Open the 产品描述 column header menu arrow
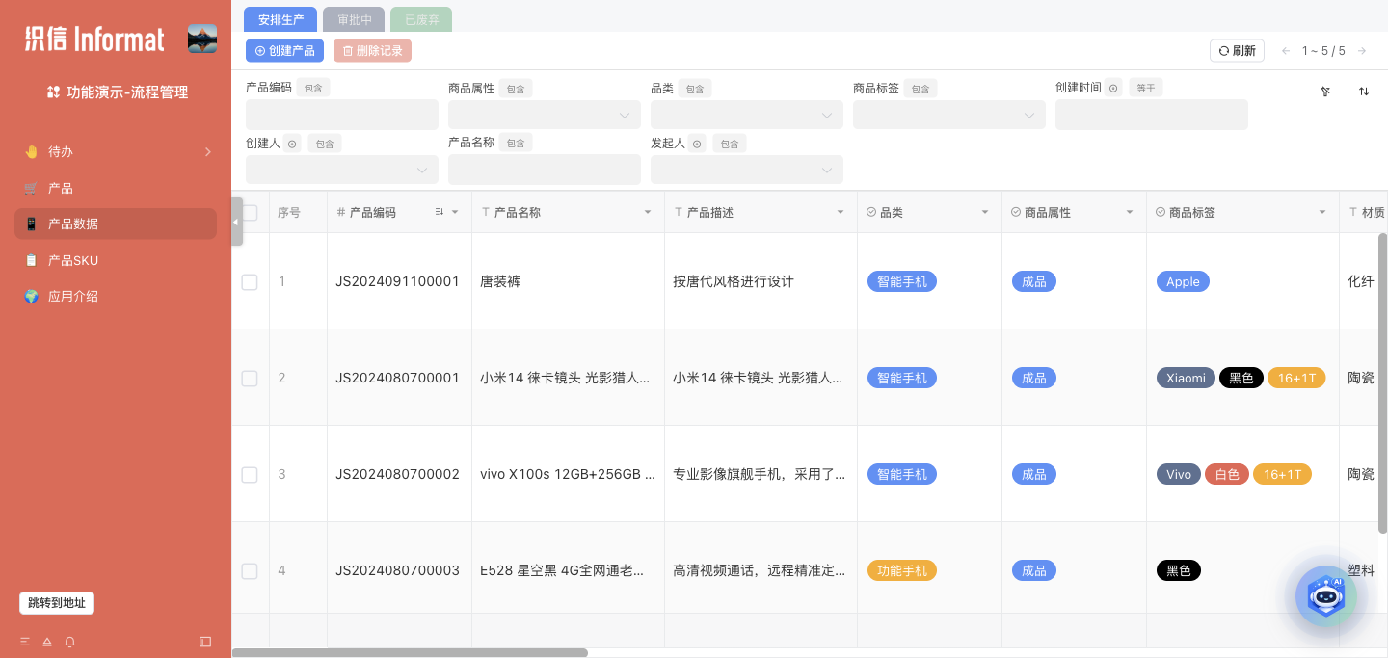Screen dimensions: 1388x658 [x=841, y=212]
